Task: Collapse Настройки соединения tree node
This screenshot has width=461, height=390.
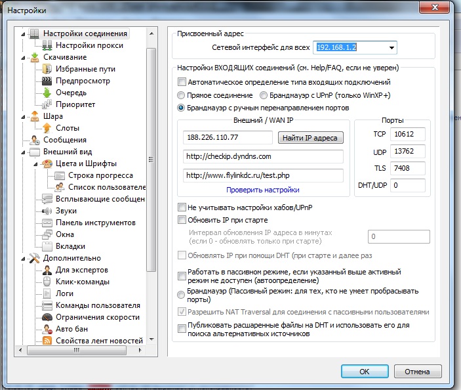Action: [23, 34]
